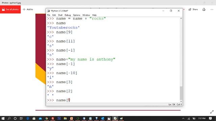Screen dimensions: 216x121
Task: Click the green circular app taskbar icon
Action: tap(78, 118)
